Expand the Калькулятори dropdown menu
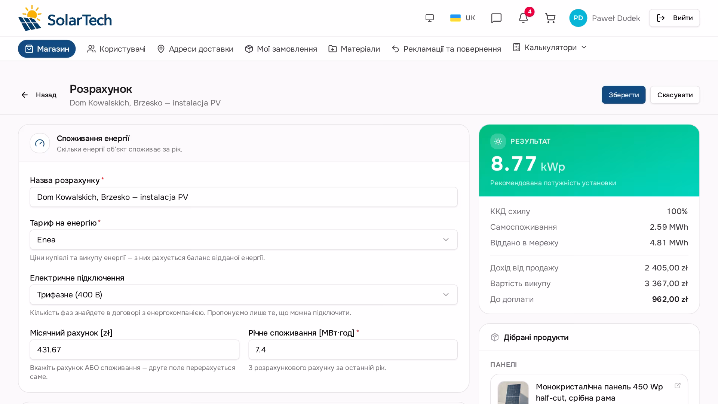718x404 pixels. point(550,48)
